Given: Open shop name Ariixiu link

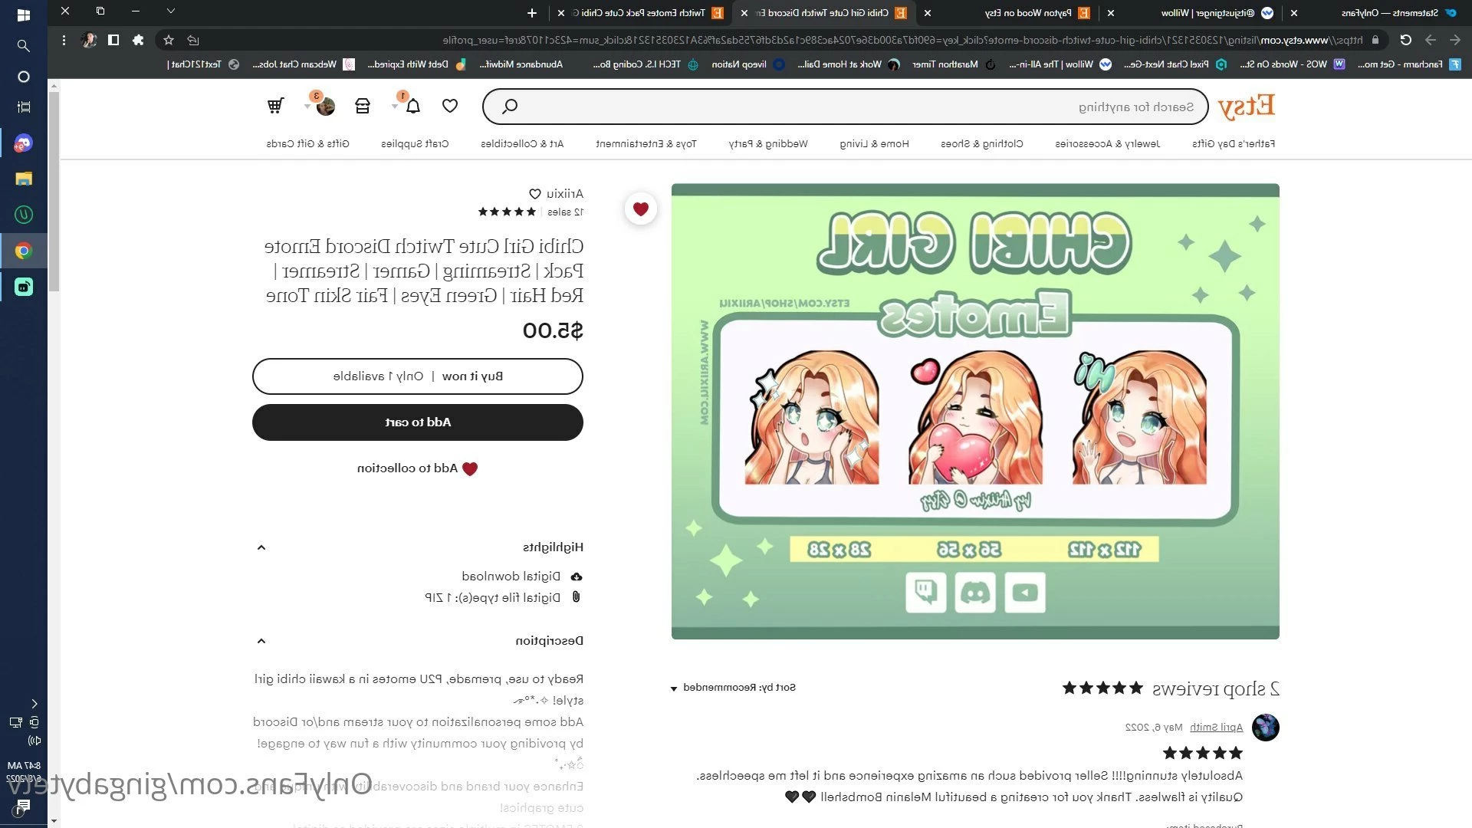Looking at the screenshot, I should pyautogui.click(x=565, y=194).
